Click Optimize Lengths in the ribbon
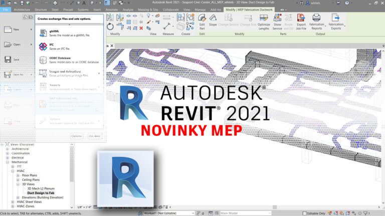Screen dimensions: 385x216 [x=264, y=22]
